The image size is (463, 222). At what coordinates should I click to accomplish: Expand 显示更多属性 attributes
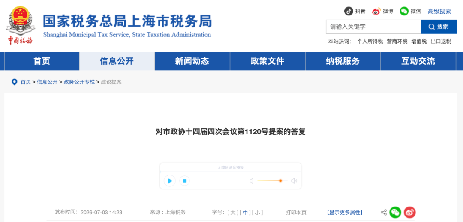[345, 213]
